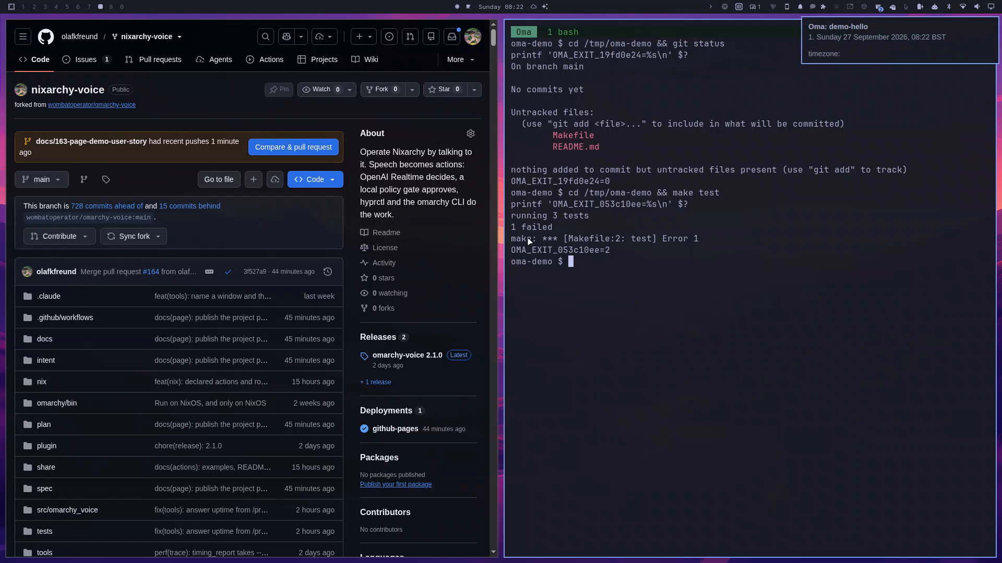Open the More navigation dropdown
Image resolution: width=1002 pixels, height=563 pixels.
pos(461,59)
